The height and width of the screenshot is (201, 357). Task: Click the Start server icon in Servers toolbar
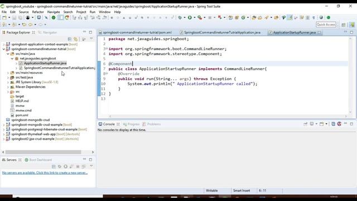point(66,166)
